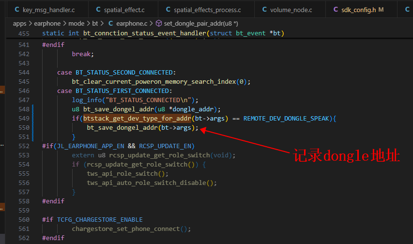Image resolution: width=413 pixels, height=244 pixels.
Task: Click line number 550 in the gutter
Action: 24,127
